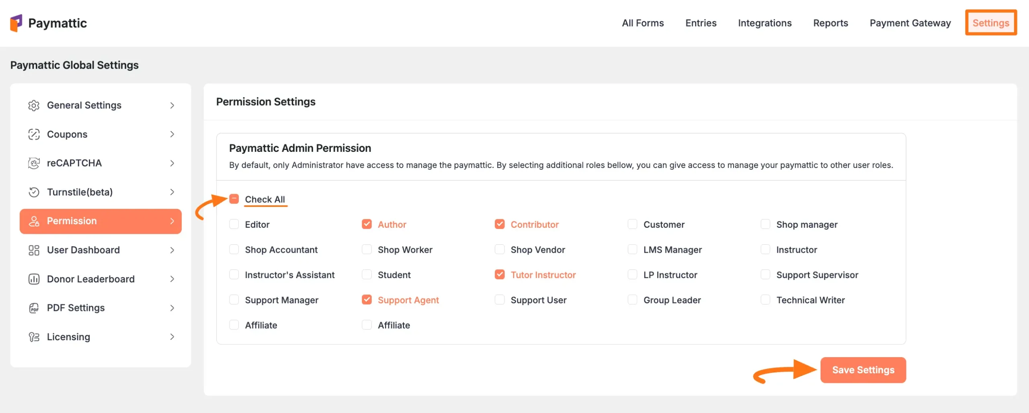Expand the Licensing section chevron
1029x413 pixels.
tap(172, 336)
